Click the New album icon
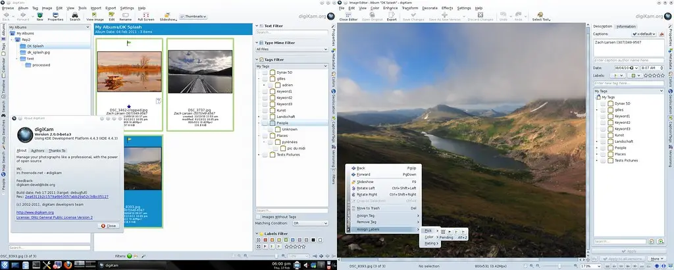This screenshot has width=674, height=270. [39, 16]
